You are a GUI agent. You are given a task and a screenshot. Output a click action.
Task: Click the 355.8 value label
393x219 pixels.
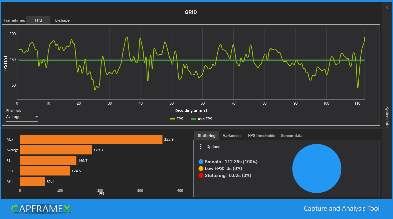(169, 139)
